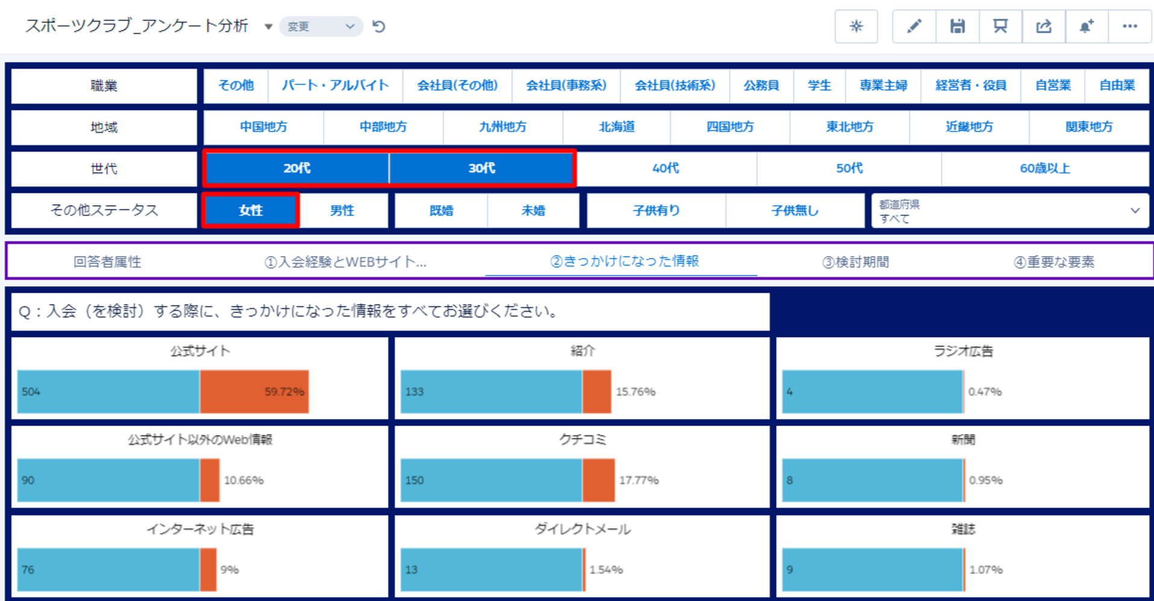
Task: Click the undo arrow icon
Action: [379, 27]
